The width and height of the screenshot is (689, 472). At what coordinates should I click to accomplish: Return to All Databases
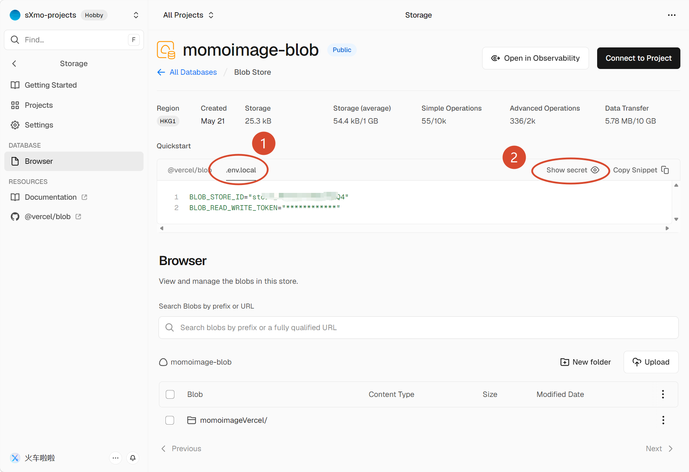[187, 72]
